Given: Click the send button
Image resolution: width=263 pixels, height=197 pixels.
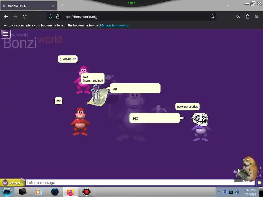Looking at the screenshot, I should coord(12,182).
